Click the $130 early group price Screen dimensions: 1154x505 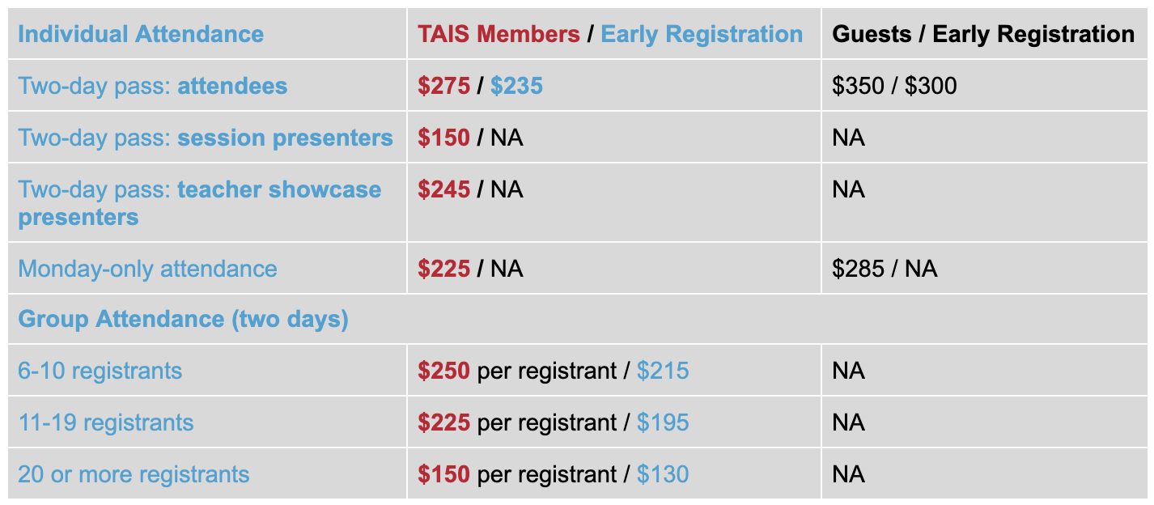click(x=663, y=474)
